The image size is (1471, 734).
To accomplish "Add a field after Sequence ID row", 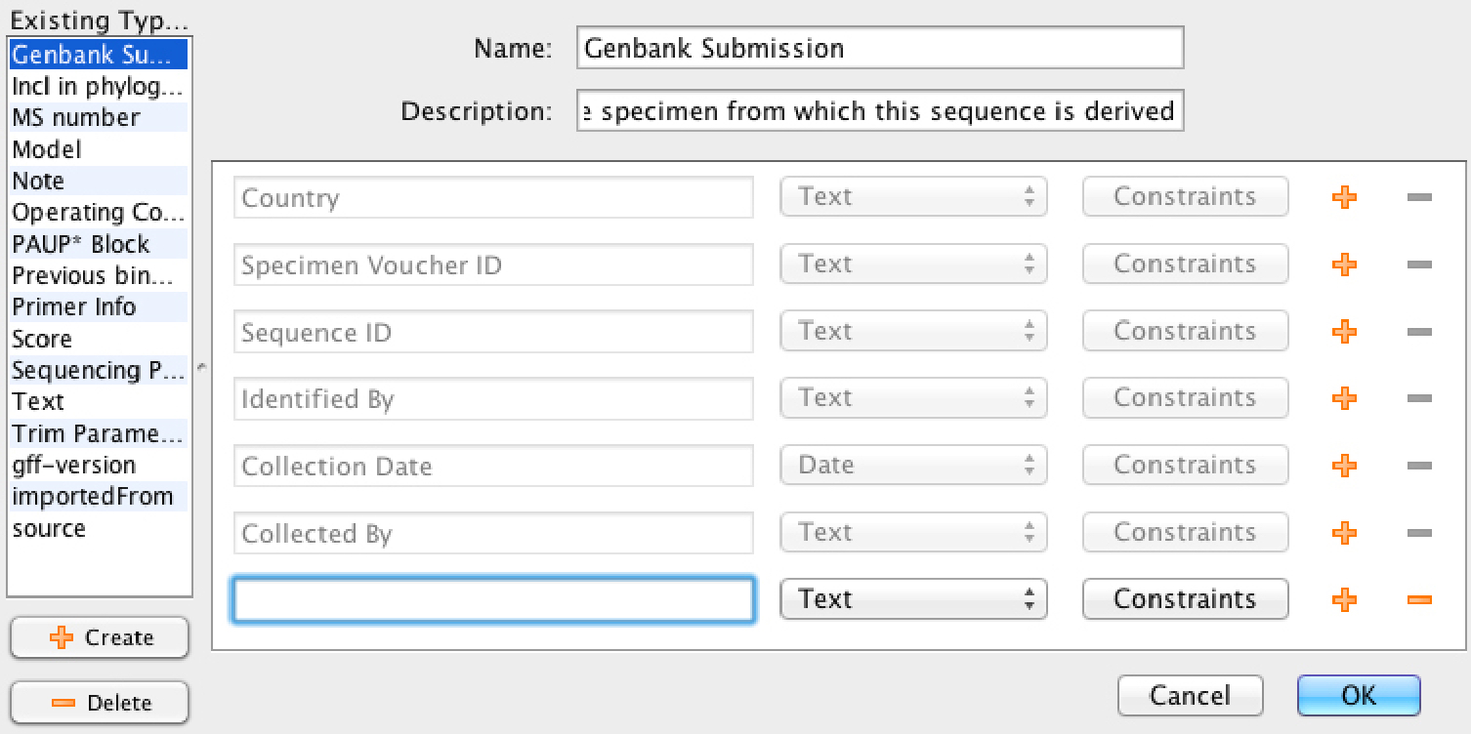I will pos(1345,332).
